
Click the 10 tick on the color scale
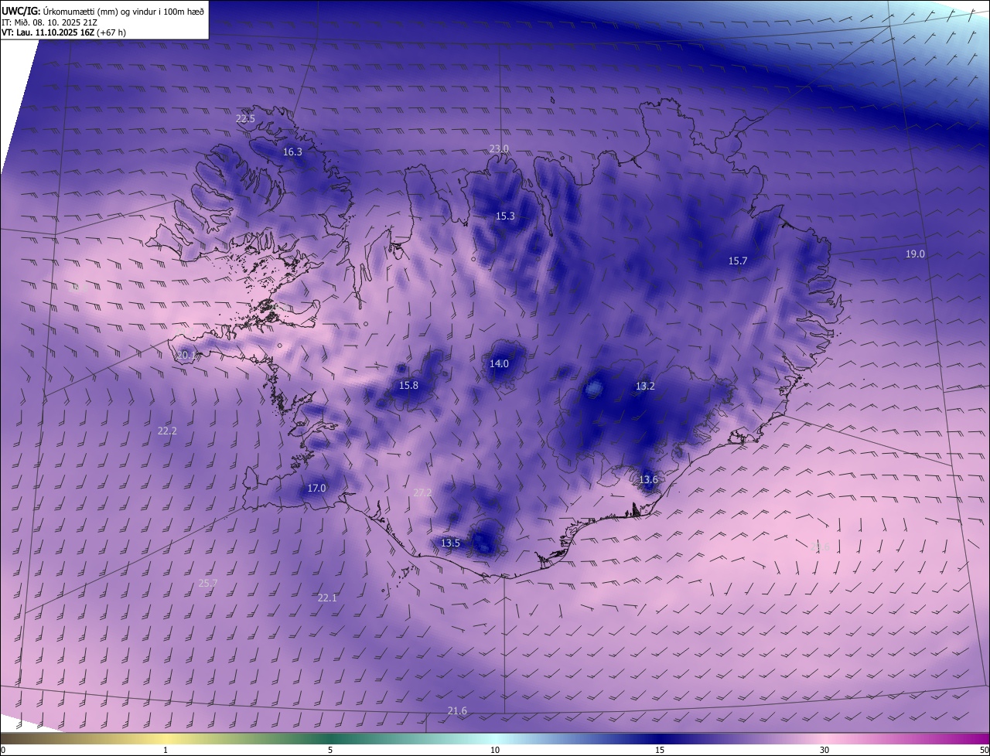[495, 750]
